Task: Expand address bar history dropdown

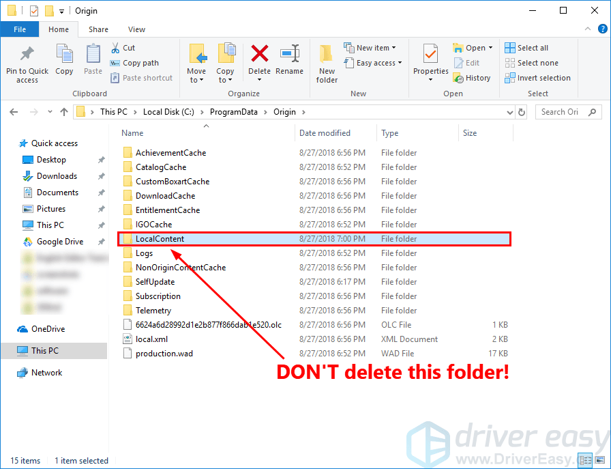Action: (x=509, y=113)
